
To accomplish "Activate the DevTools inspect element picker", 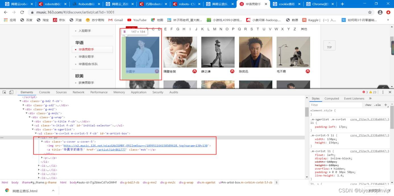I will tap(5, 92).
